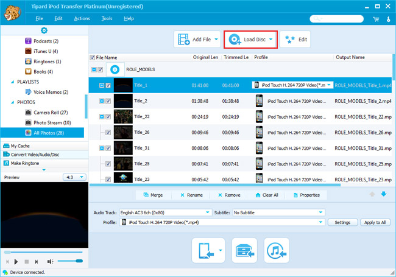Toggle the Title_22 checkbox
396x277 pixels.
108,116
